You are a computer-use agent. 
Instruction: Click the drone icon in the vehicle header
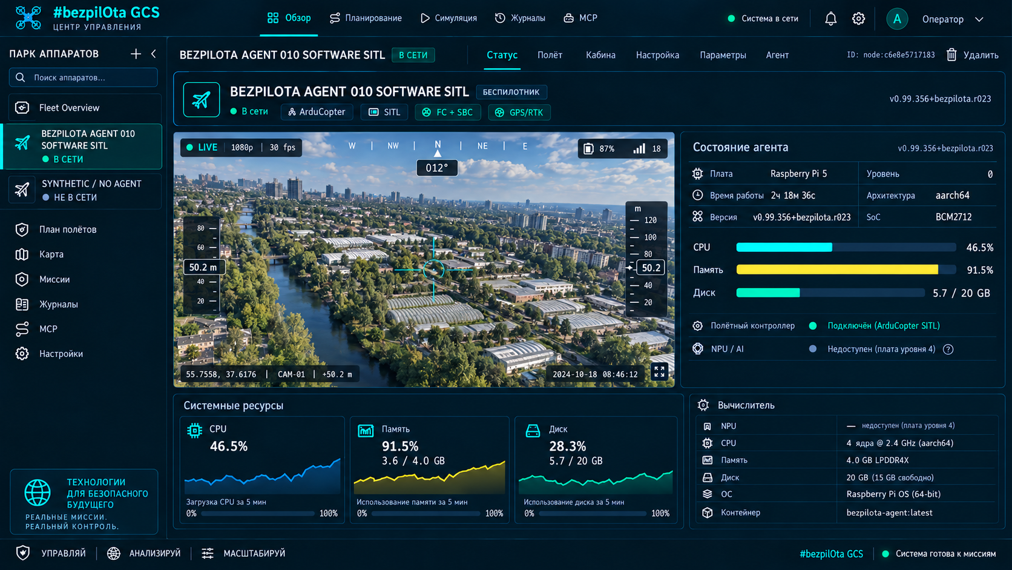pyautogui.click(x=202, y=100)
